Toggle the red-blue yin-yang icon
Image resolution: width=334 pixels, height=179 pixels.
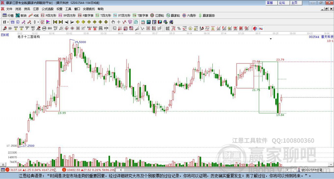[255, 28]
